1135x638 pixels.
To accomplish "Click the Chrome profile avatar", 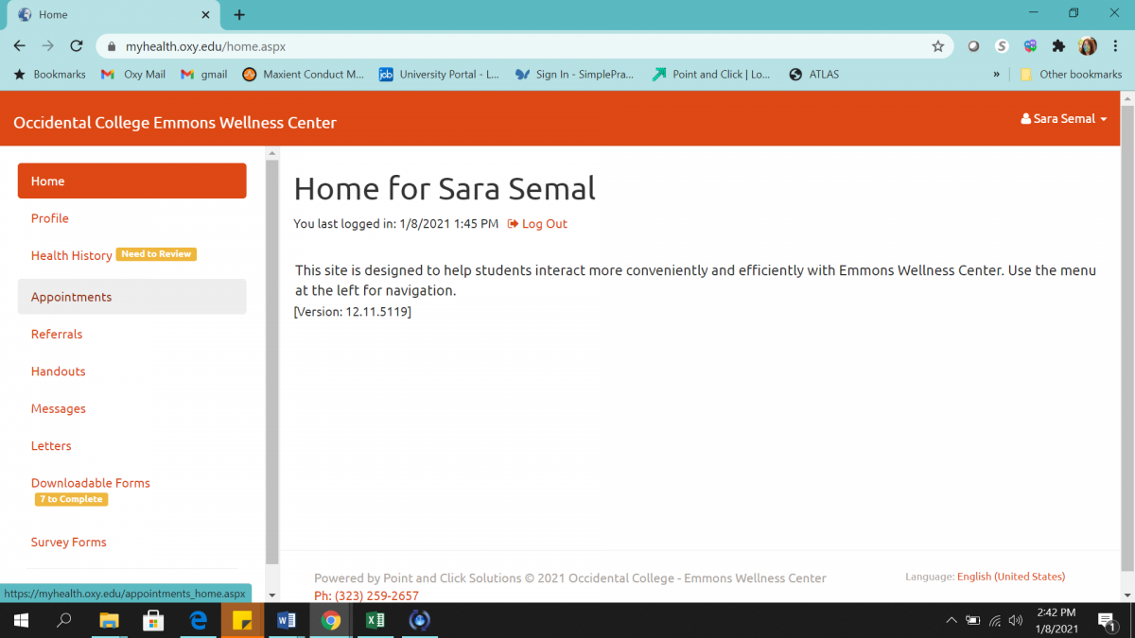I will (x=1088, y=45).
